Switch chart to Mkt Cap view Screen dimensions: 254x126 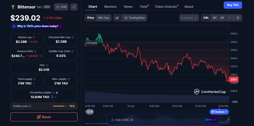103,18
